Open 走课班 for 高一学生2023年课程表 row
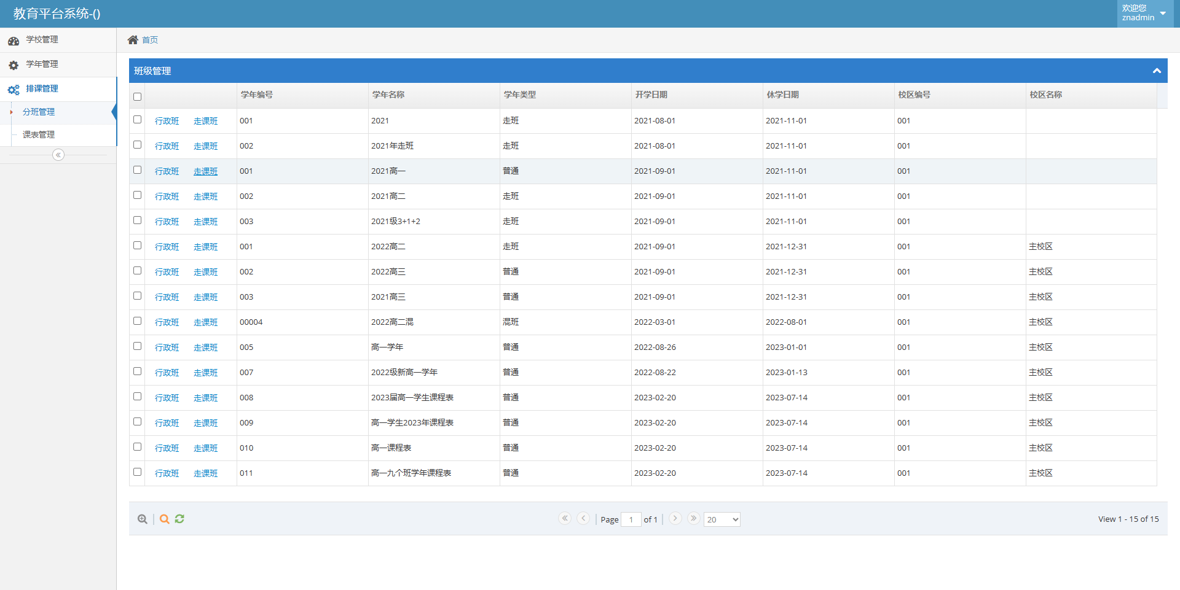Viewport: 1180px width, 590px height. (x=206, y=423)
